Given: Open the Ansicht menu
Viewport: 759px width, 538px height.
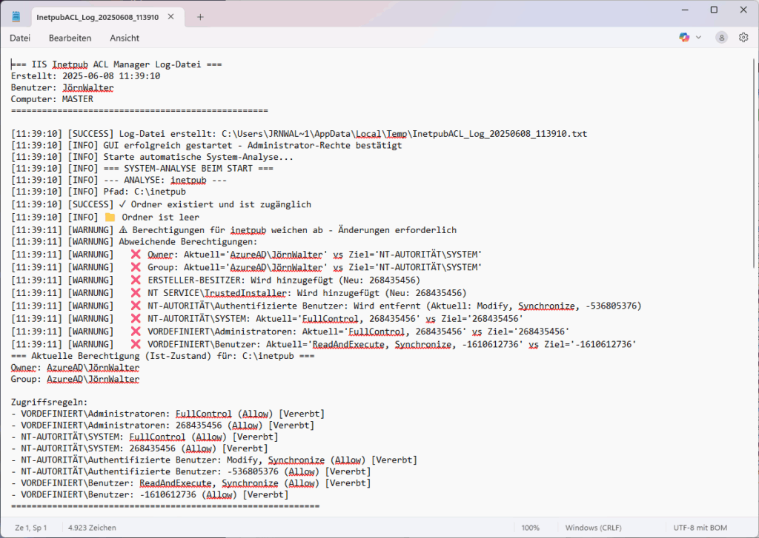Looking at the screenshot, I should 125,38.
